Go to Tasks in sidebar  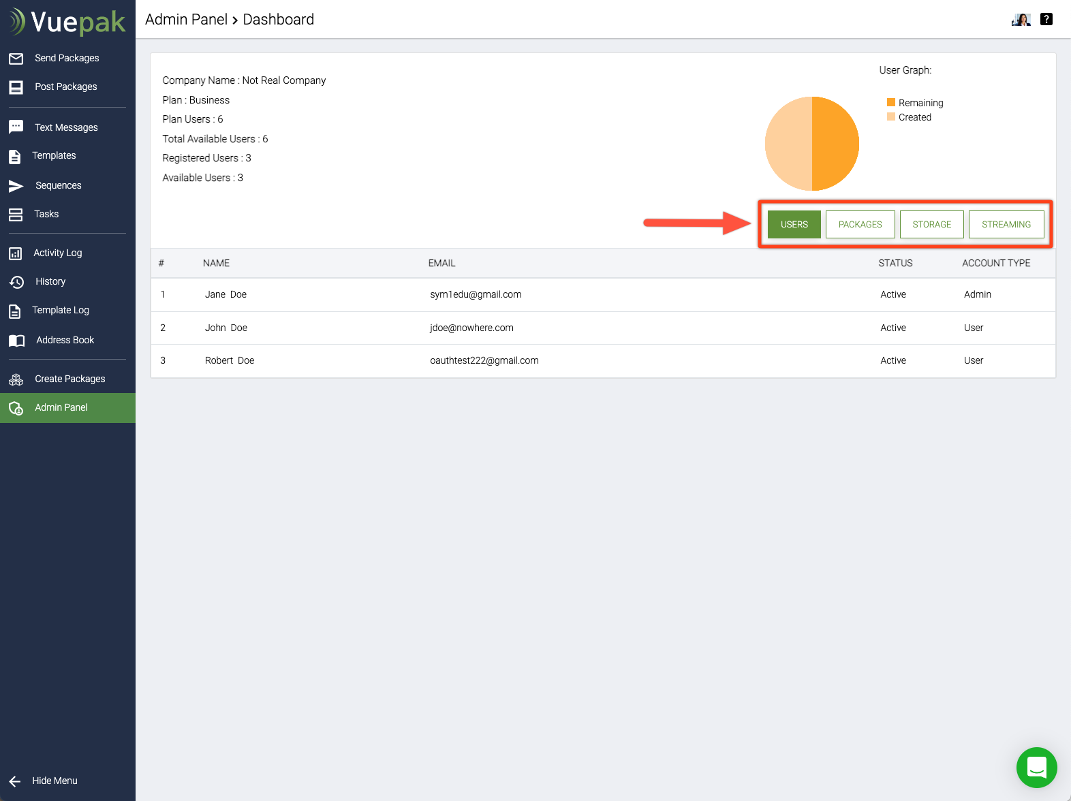[x=46, y=215]
